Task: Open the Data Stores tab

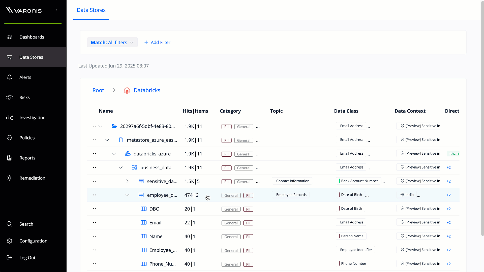Action: [x=91, y=10]
